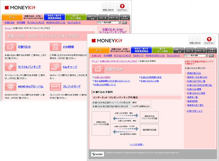Expand the menu dropdown in front window
The image size is (219, 161).
[196, 56]
